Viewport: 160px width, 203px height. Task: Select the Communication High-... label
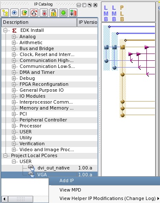click(46, 60)
